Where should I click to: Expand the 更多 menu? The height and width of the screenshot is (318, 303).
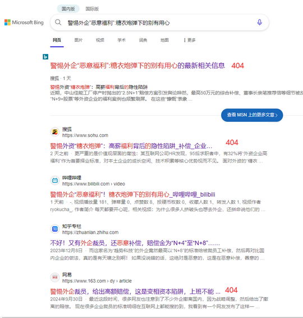[x=190, y=40]
